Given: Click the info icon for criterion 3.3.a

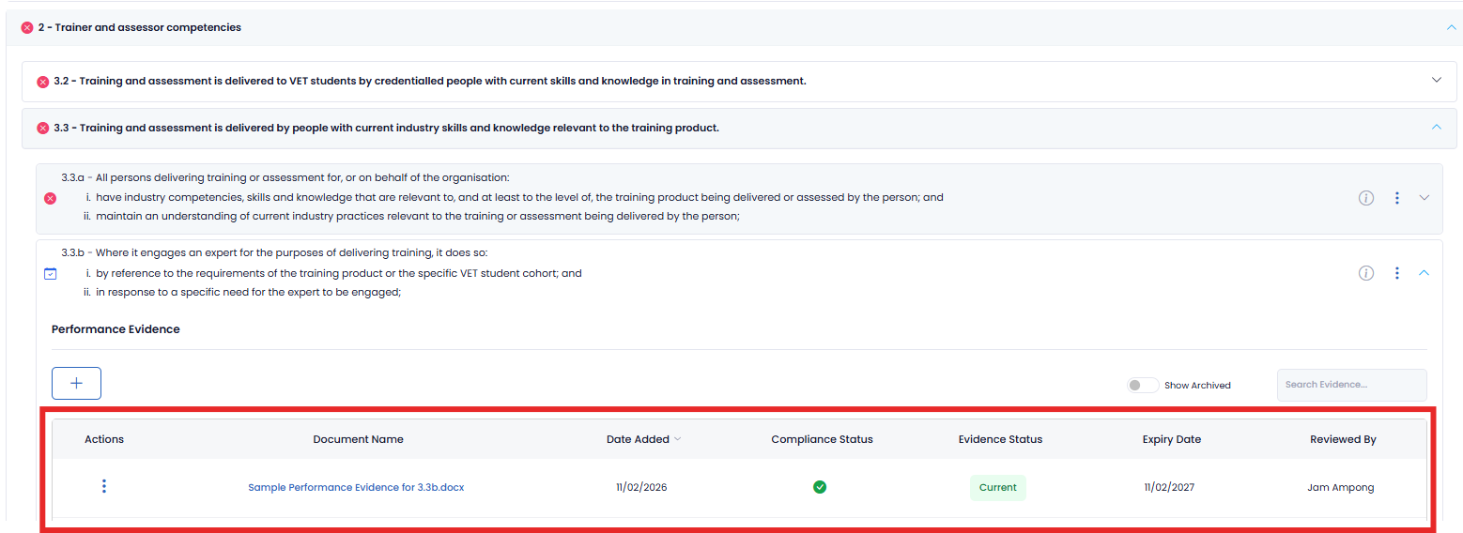Looking at the screenshot, I should coord(1366,198).
